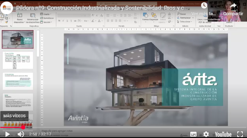Toggle subtitles on the video
This screenshot has height=138, width=247.
pyautogui.click(x=193, y=134)
